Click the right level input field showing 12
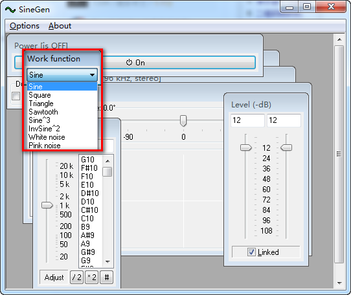 (284, 120)
